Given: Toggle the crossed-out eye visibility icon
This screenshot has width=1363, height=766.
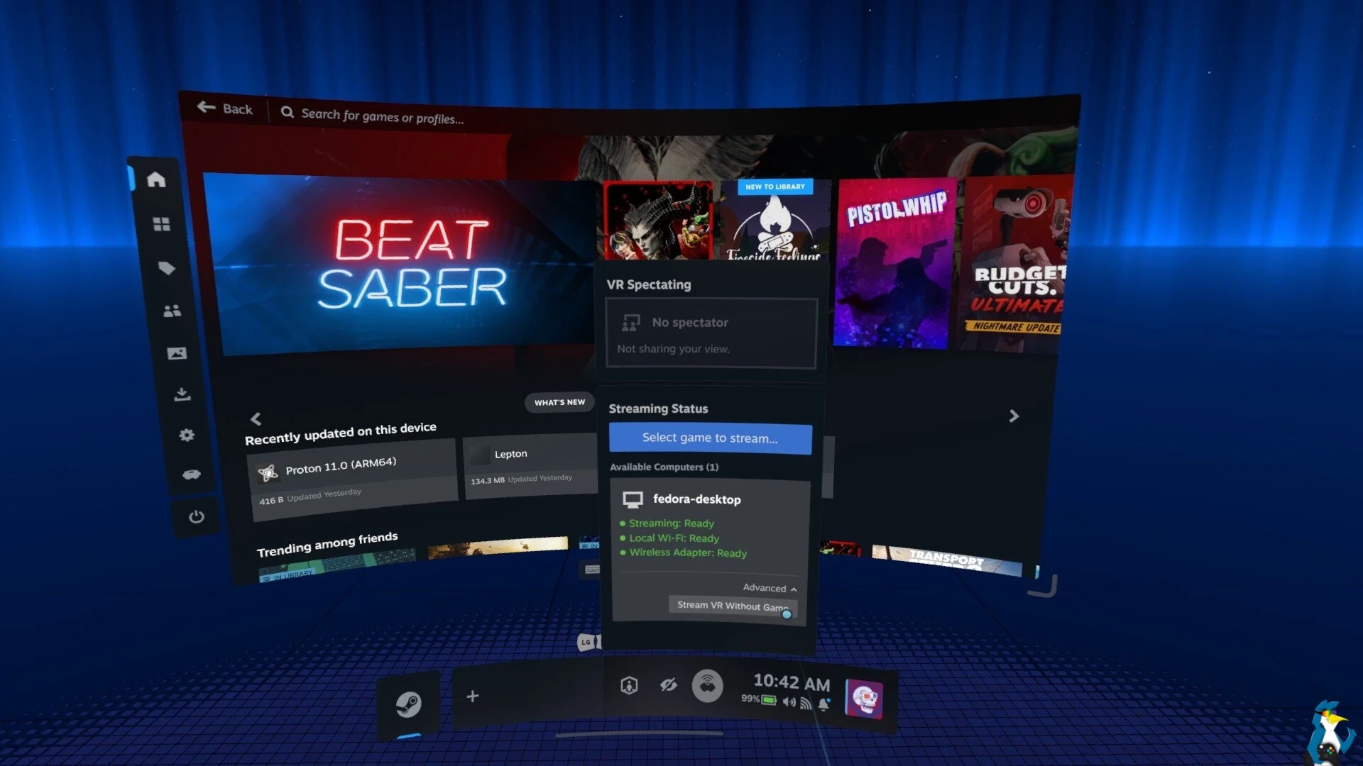Looking at the screenshot, I should pos(668,685).
